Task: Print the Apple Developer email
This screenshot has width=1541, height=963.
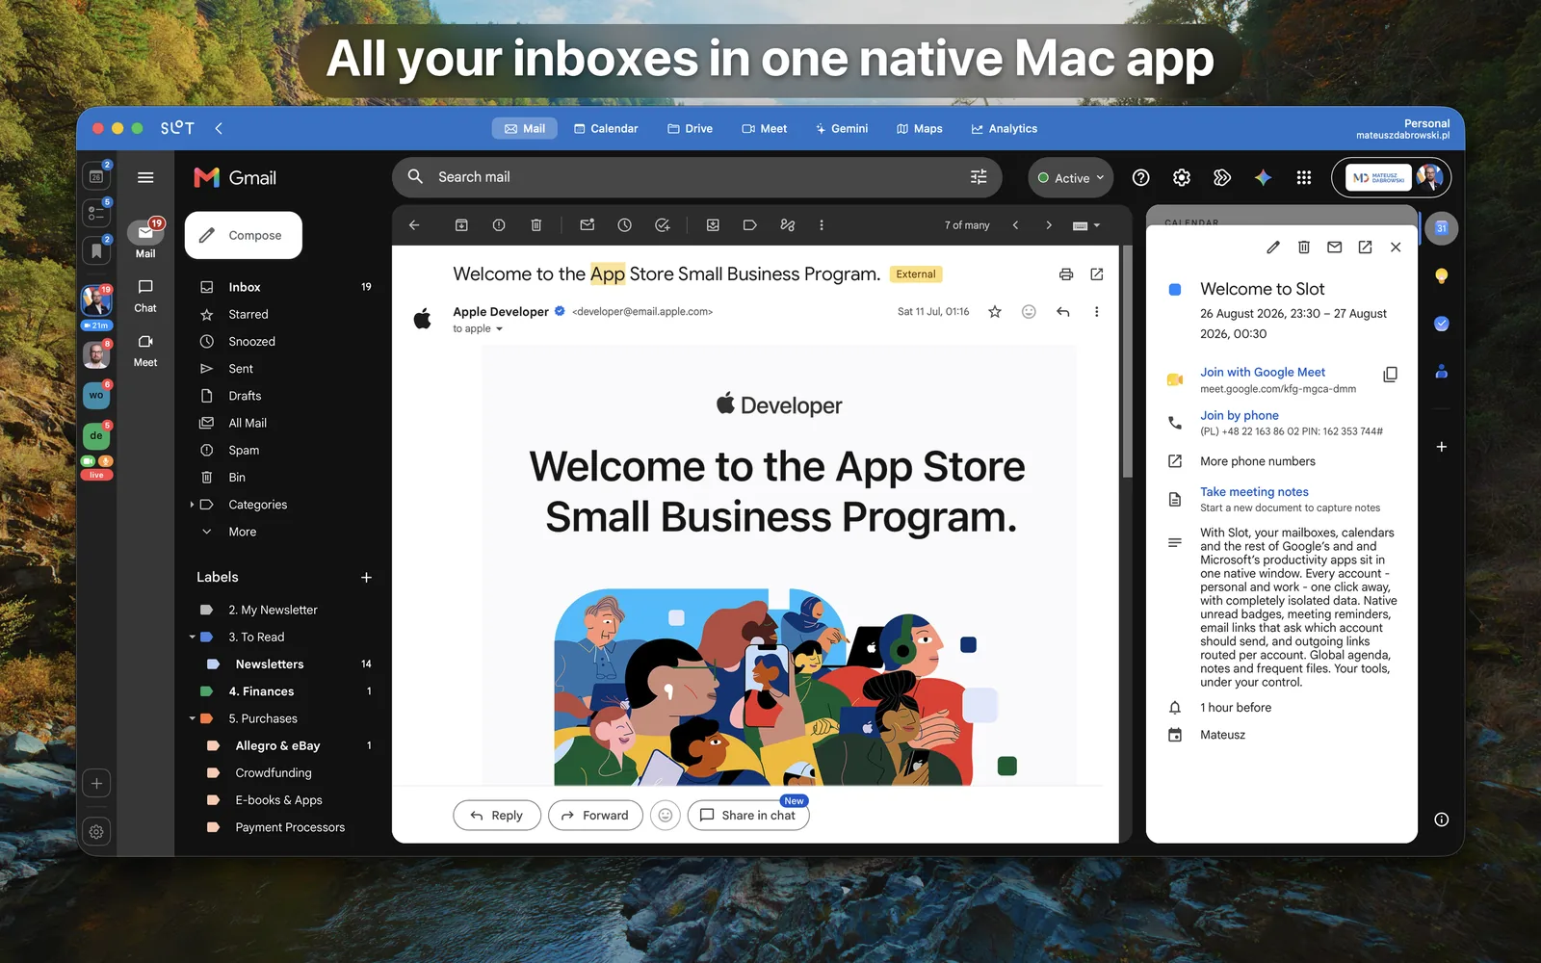Action: [1066, 274]
